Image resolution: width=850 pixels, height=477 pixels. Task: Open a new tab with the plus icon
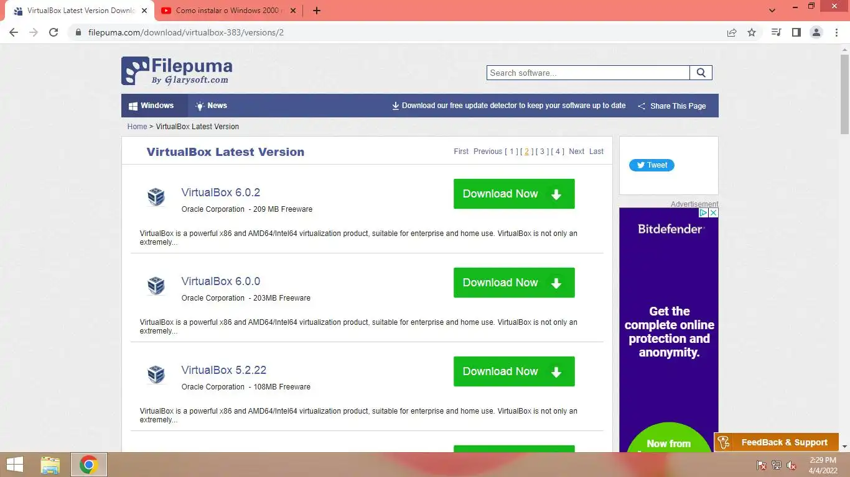pyautogui.click(x=317, y=11)
